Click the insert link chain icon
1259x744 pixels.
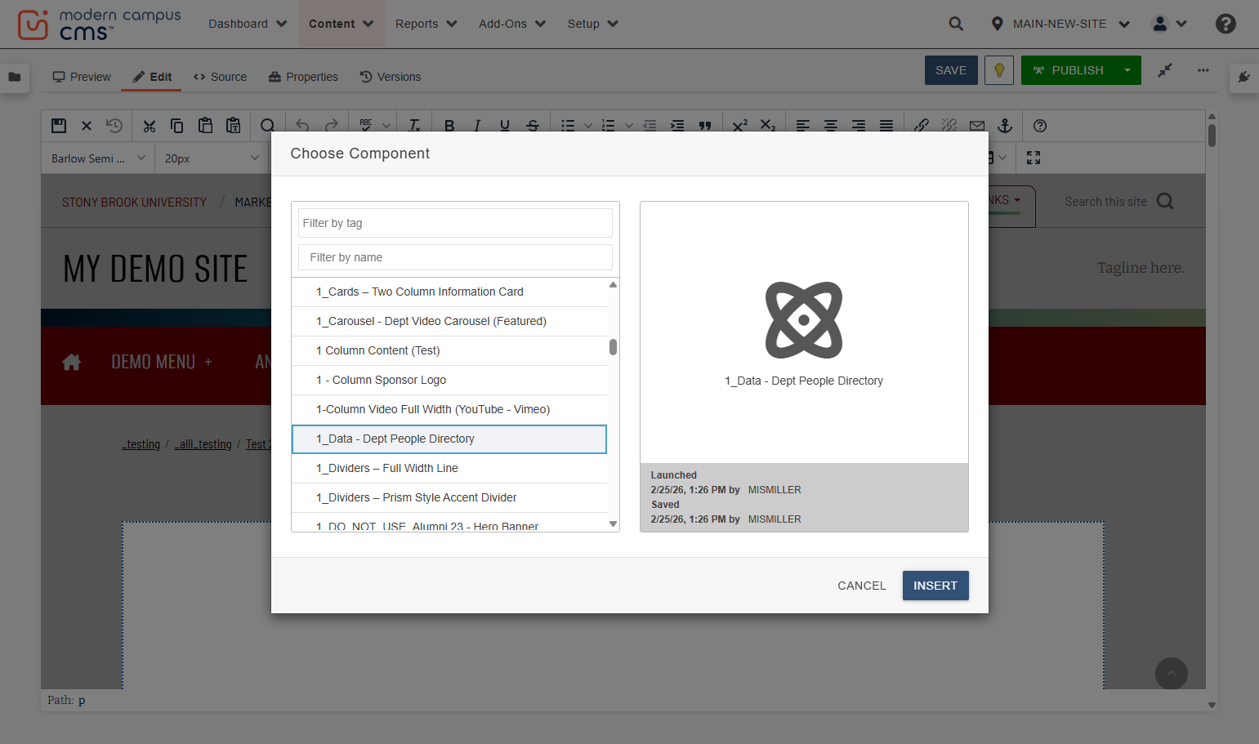[922, 126]
